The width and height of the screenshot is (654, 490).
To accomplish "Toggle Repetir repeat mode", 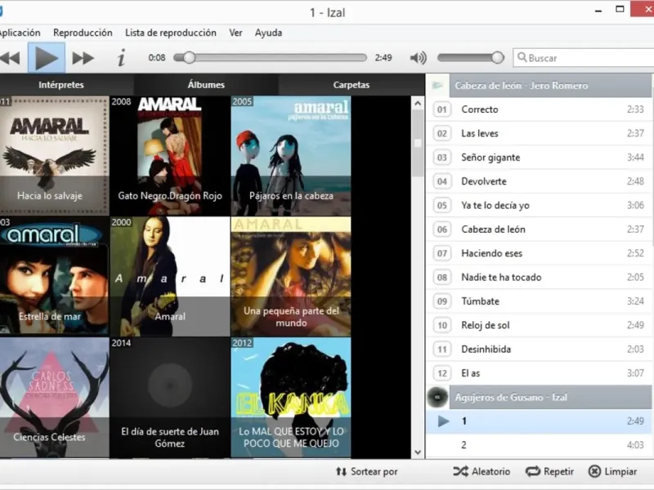I will coord(549,472).
